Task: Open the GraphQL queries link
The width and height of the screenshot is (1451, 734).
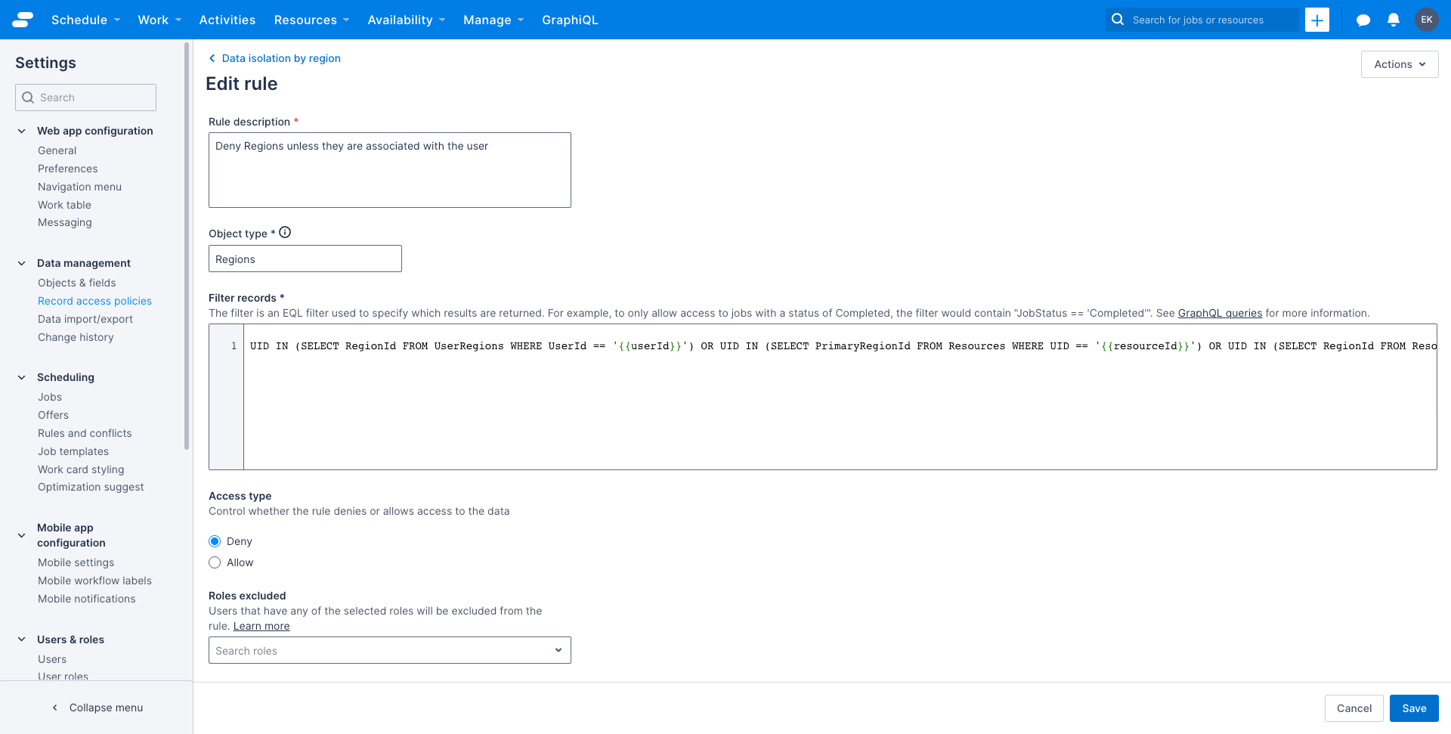Action: tap(1219, 313)
